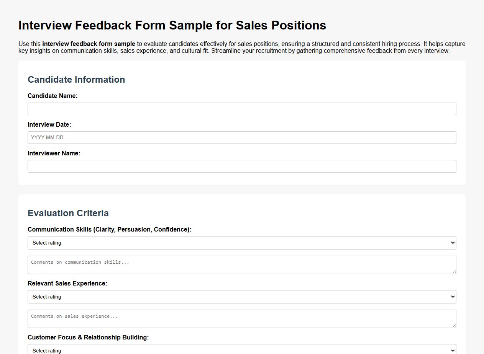
Task: Focus the empty Candidate Name text box
Action: [x=242, y=109]
